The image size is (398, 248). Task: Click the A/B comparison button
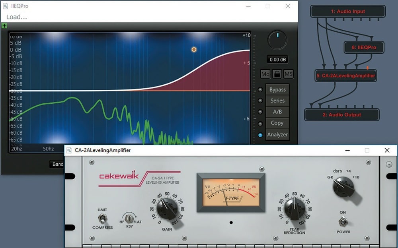click(277, 112)
